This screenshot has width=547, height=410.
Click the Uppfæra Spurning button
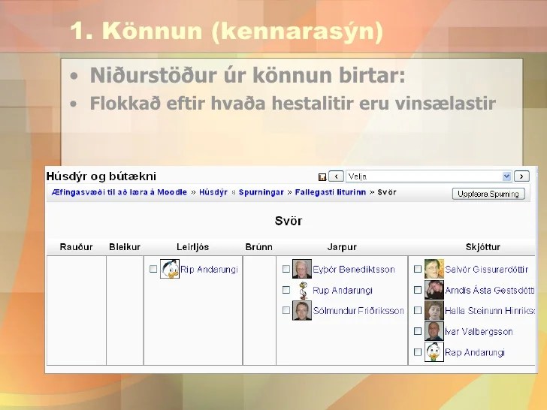point(488,194)
